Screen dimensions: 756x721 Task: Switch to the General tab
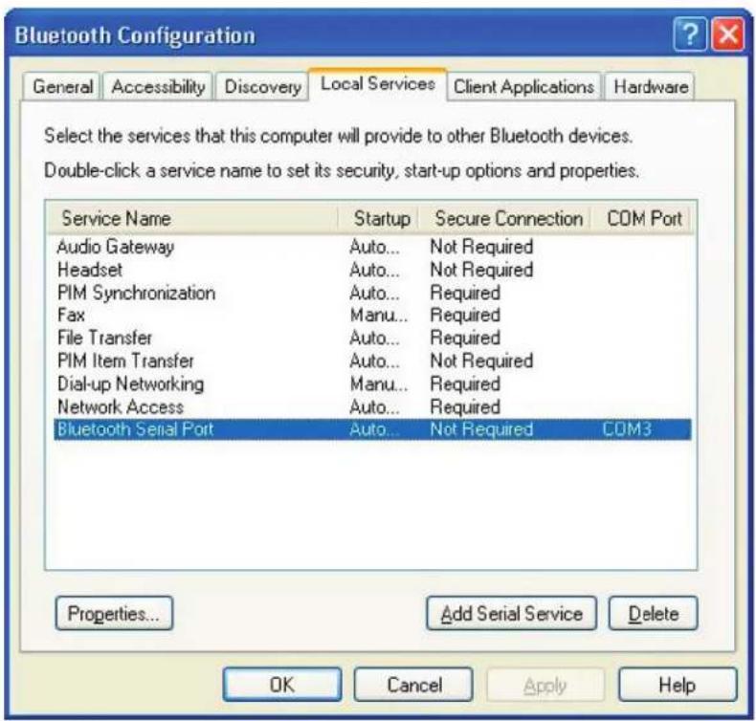(x=62, y=87)
